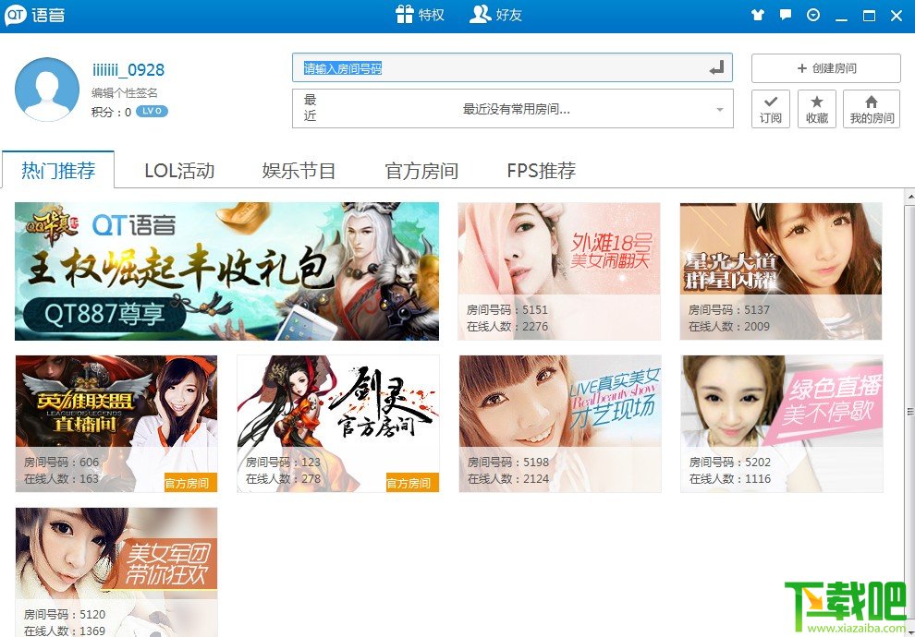Open the 收藏 star button
This screenshot has width=915, height=637.
point(816,109)
